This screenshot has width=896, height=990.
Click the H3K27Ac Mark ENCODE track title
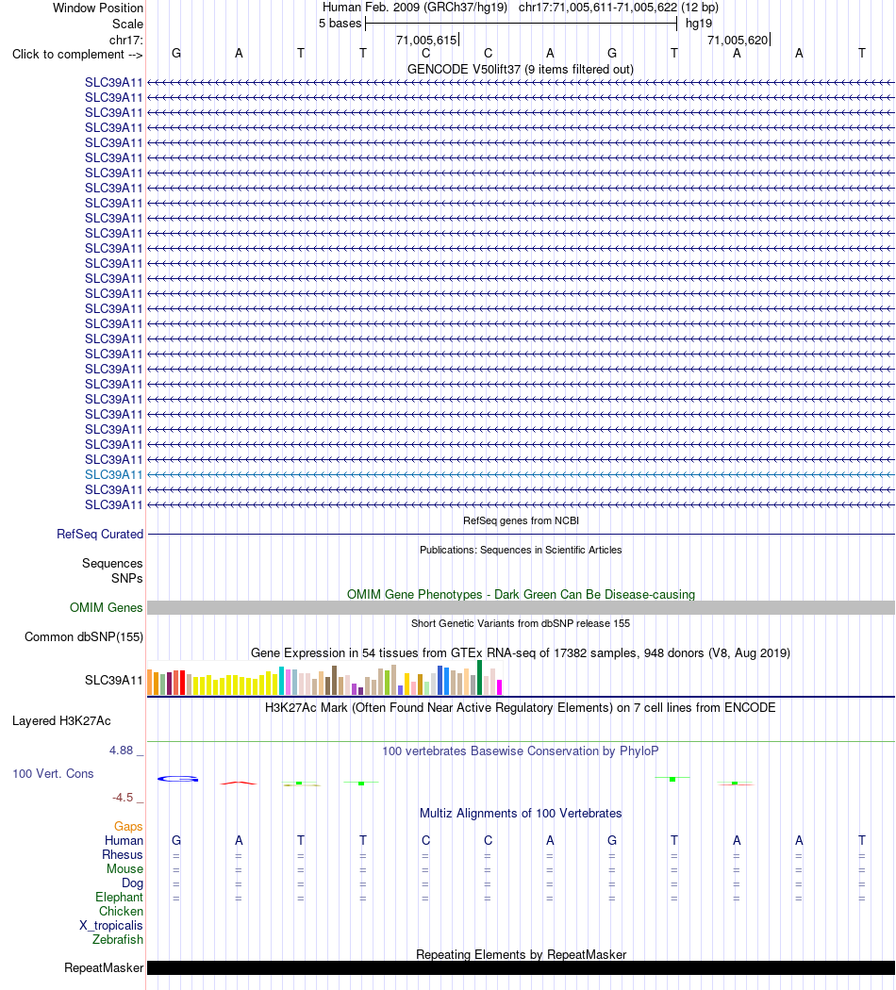(x=521, y=708)
